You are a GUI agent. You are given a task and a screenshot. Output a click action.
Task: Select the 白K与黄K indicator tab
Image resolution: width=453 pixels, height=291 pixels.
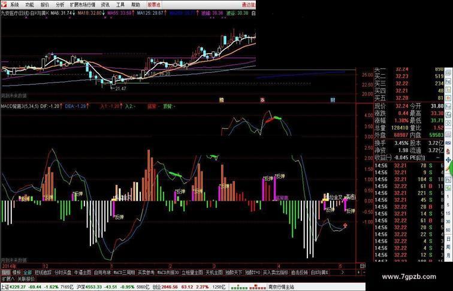point(319,272)
